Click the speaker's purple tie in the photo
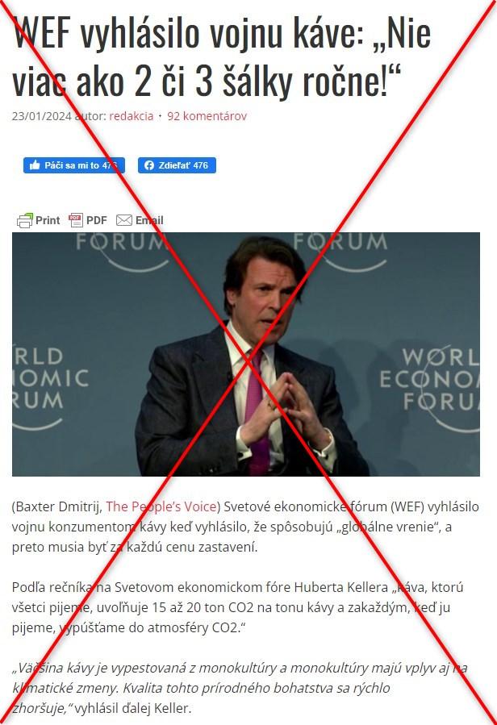Viewport: 497px width, 725px height. click(257, 411)
